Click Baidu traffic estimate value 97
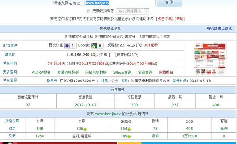The image size is (237, 144). point(28,105)
